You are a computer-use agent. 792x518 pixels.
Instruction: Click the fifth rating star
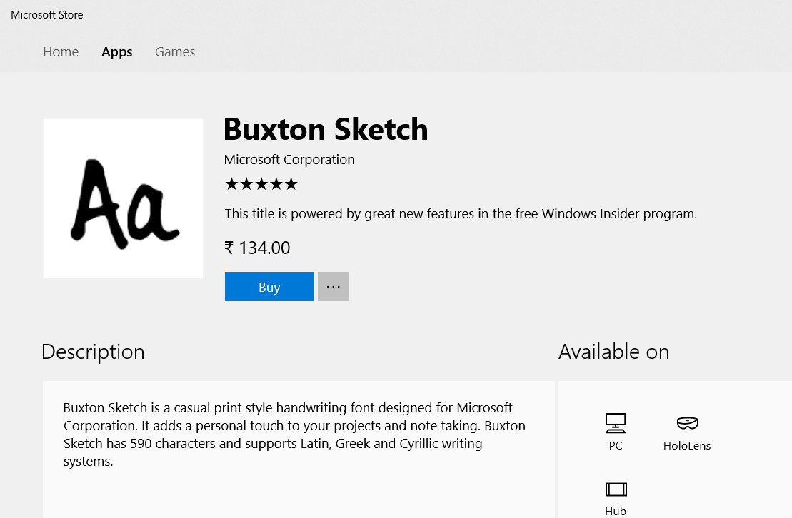pos(291,183)
